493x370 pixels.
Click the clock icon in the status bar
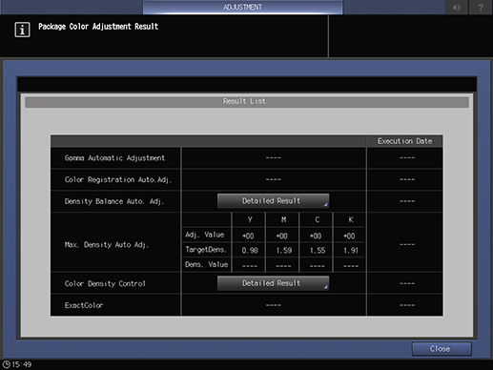point(6,364)
